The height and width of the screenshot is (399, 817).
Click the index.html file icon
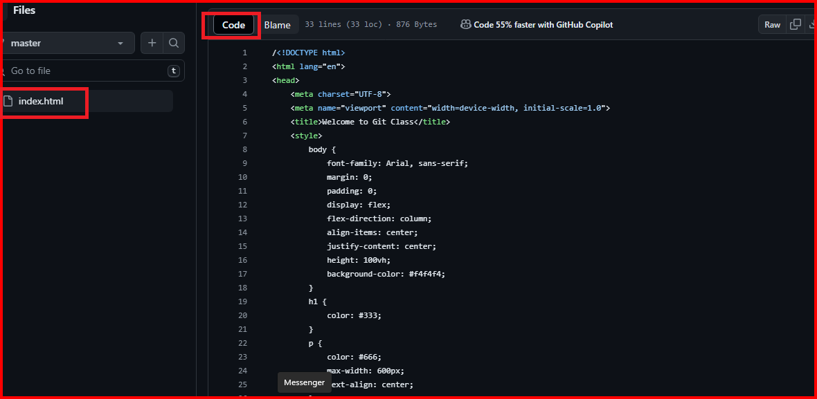pyautogui.click(x=8, y=101)
